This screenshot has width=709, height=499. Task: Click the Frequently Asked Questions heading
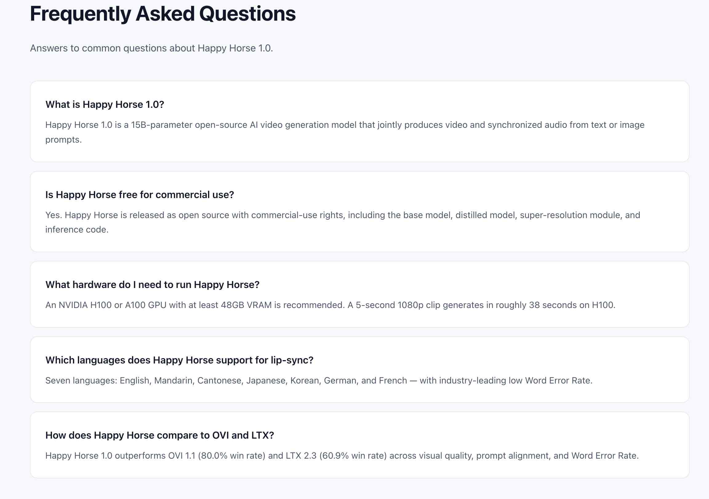(x=163, y=14)
